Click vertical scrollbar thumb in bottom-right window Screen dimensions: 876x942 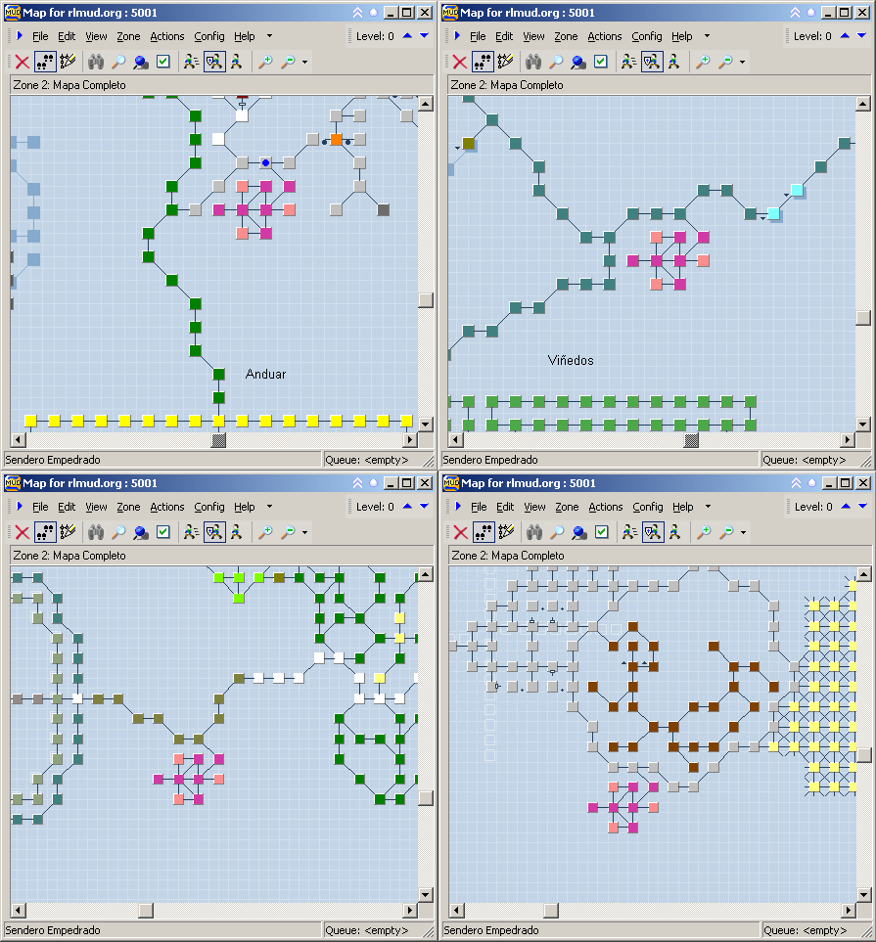point(863,755)
